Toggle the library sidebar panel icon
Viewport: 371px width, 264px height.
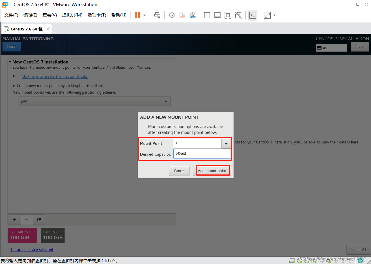[x=207, y=15]
